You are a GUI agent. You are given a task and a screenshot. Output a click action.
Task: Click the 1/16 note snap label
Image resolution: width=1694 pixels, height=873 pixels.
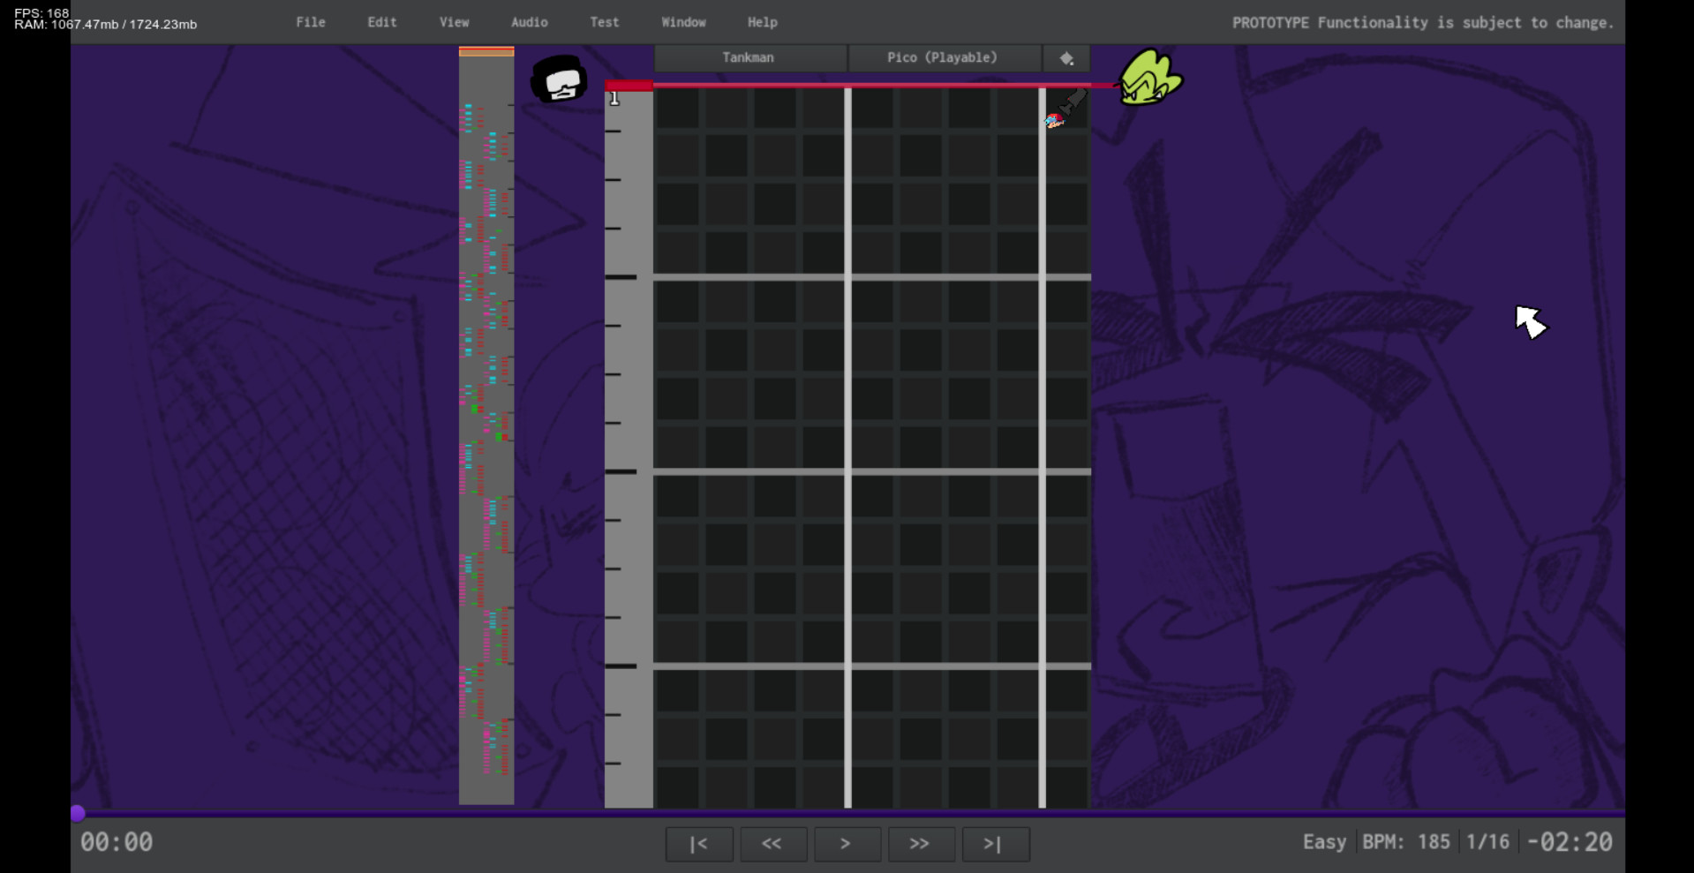(x=1488, y=842)
